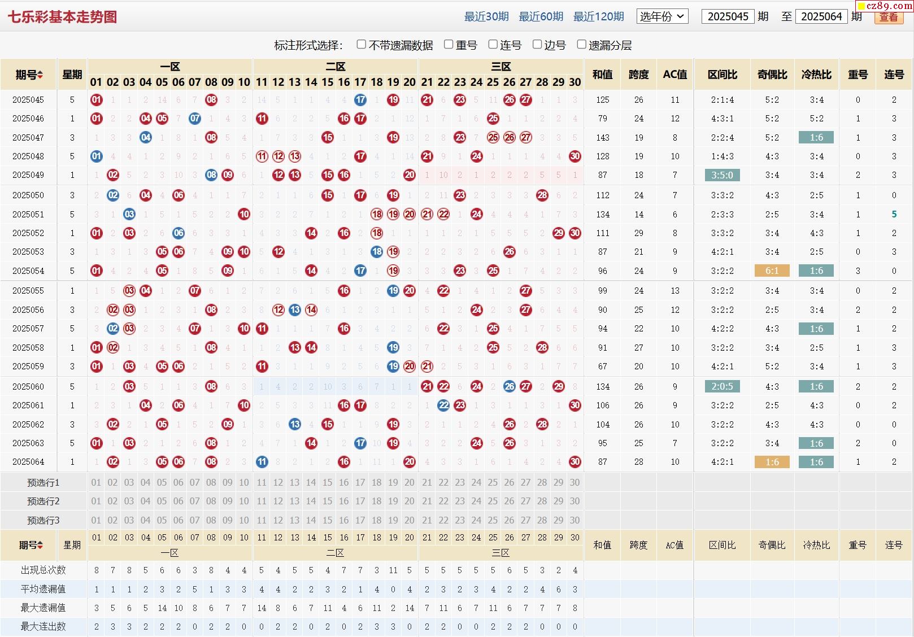The width and height of the screenshot is (914, 637).
Task: Click ball 28 in row 2025058
Action: click(542, 348)
